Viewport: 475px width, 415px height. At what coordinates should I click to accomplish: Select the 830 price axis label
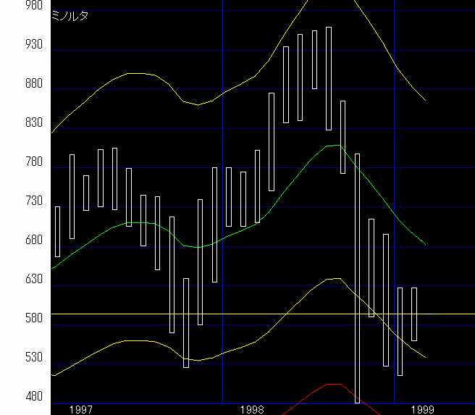[13, 122]
